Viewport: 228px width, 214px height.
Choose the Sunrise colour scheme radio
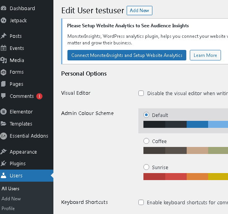point(146,167)
